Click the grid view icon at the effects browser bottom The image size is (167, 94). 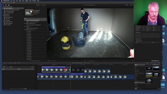136,89
